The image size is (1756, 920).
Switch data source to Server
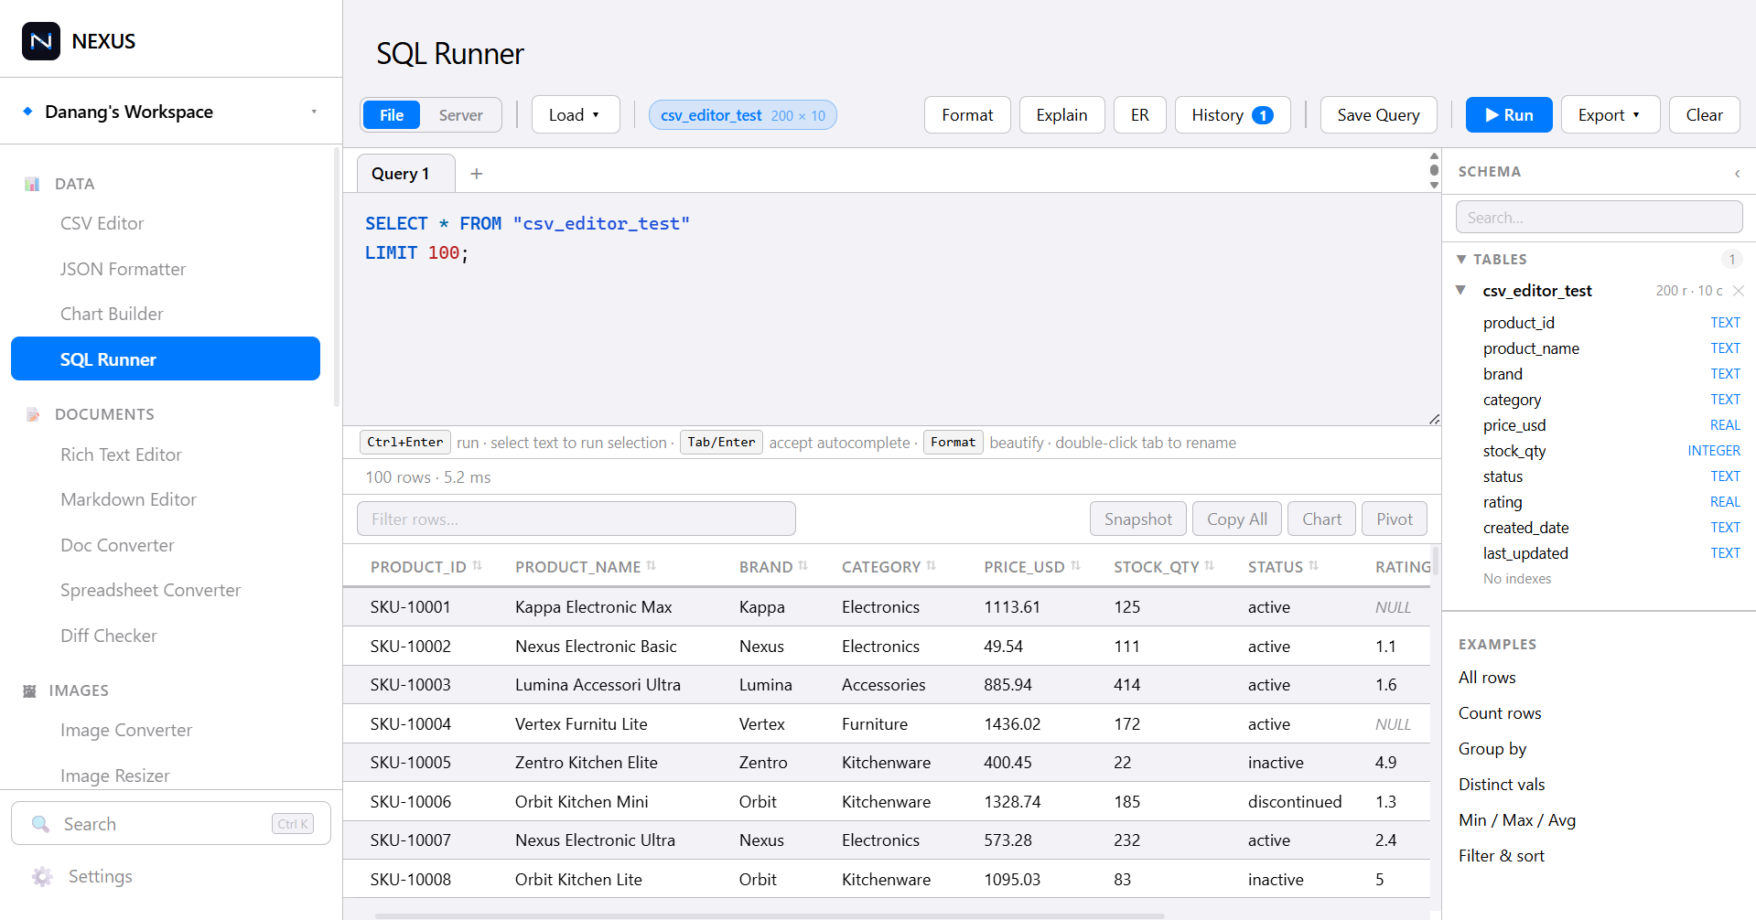(x=460, y=115)
